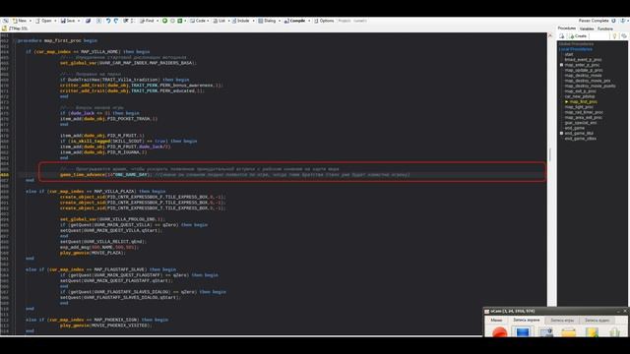Click the lightbulb icon in Procedures panel

[614, 36]
